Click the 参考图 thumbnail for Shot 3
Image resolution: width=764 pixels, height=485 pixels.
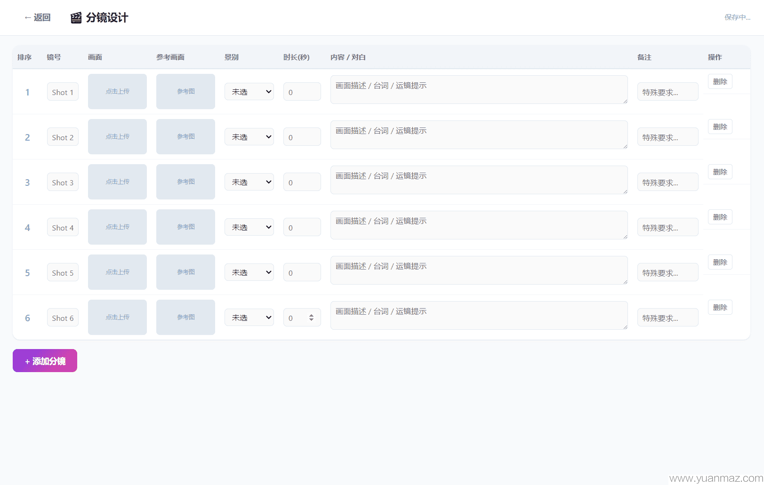(185, 182)
